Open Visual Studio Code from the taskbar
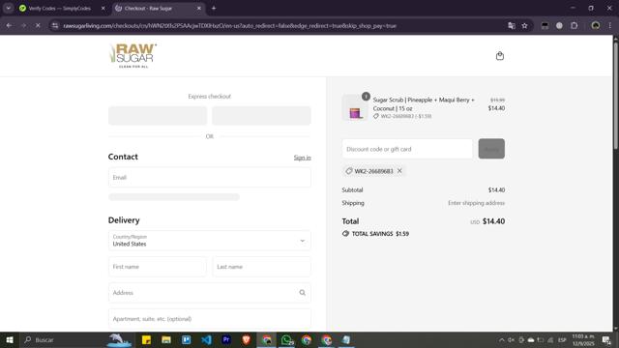Viewport: 619px width, 348px height. (x=206, y=339)
